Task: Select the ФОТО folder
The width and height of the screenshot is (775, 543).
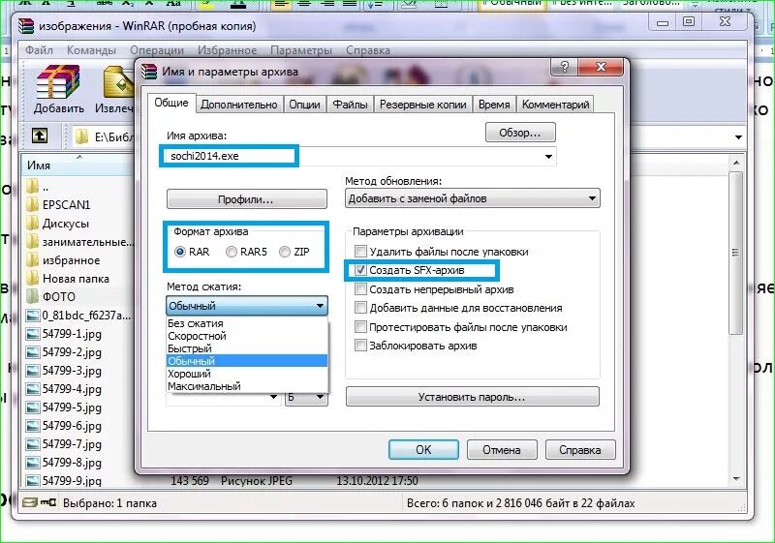Action: 51,297
